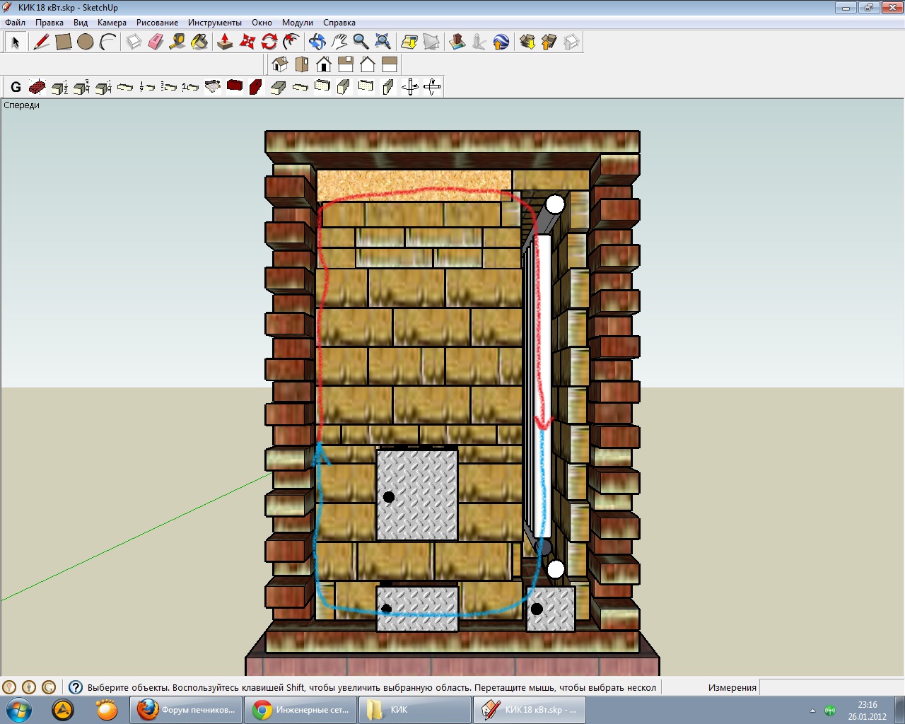Select the Orbit camera tool

317,42
